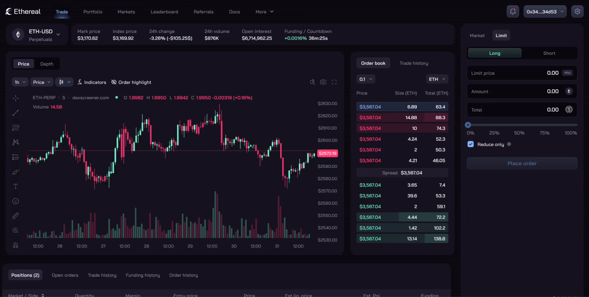Click the ask row with size 14.88
This screenshot has height=297, width=589.
click(402, 118)
